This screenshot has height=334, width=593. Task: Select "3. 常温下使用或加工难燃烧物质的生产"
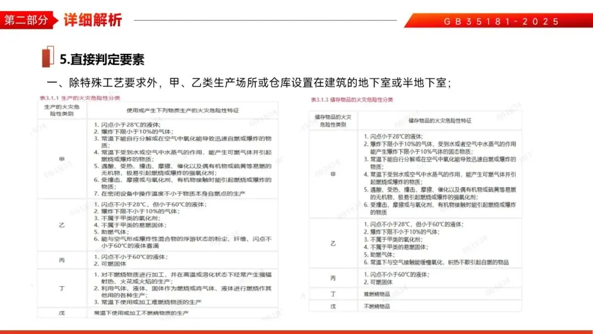[148, 302]
